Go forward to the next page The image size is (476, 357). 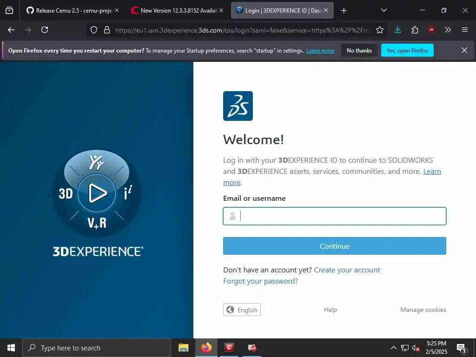(28, 30)
